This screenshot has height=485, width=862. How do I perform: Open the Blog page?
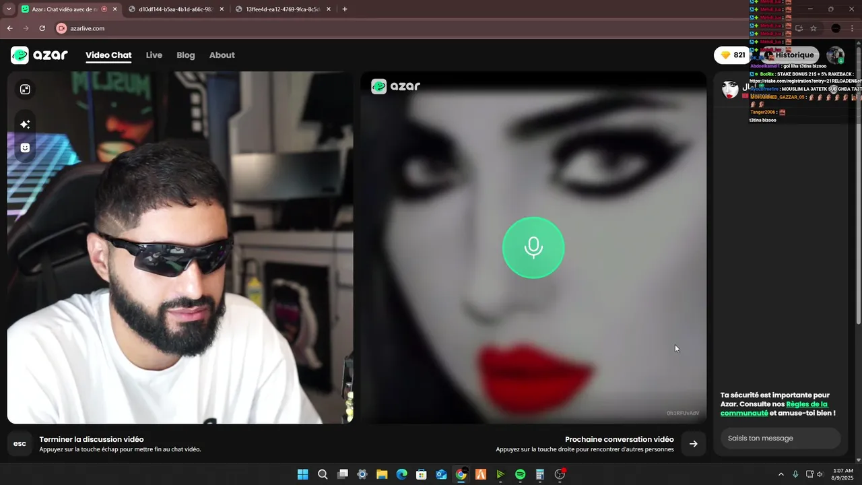click(x=186, y=55)
